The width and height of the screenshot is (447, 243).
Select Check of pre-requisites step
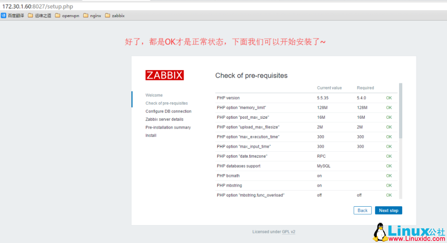pyautogui.click(x=167, y=103)
